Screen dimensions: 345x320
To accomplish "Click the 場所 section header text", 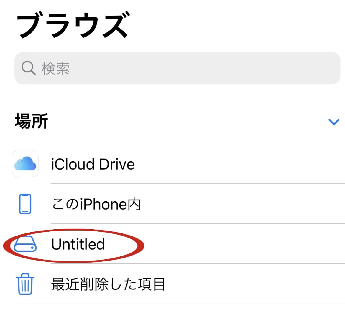I will coord(31,121).
